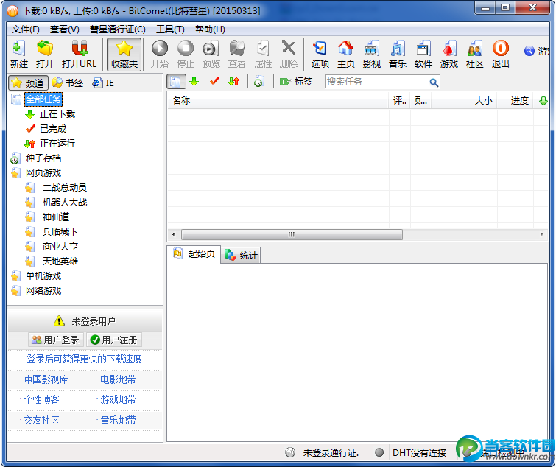Click the 打开 (Open) toolbar icon
Viewport: 556px width, 467px height.
click(x=45, y=55)
